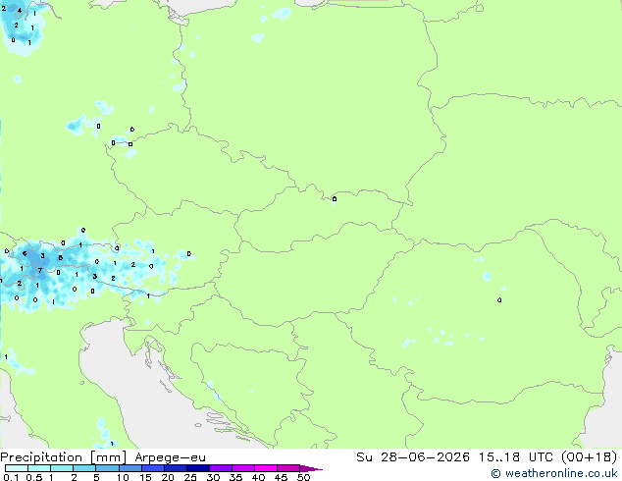Select the 35 mm legend color swatch
This screenshot has height=481, width=622.
[242, 468]
